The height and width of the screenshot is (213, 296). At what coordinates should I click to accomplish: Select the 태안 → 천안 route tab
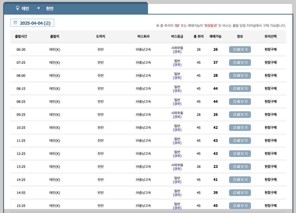tap(76, 8)
